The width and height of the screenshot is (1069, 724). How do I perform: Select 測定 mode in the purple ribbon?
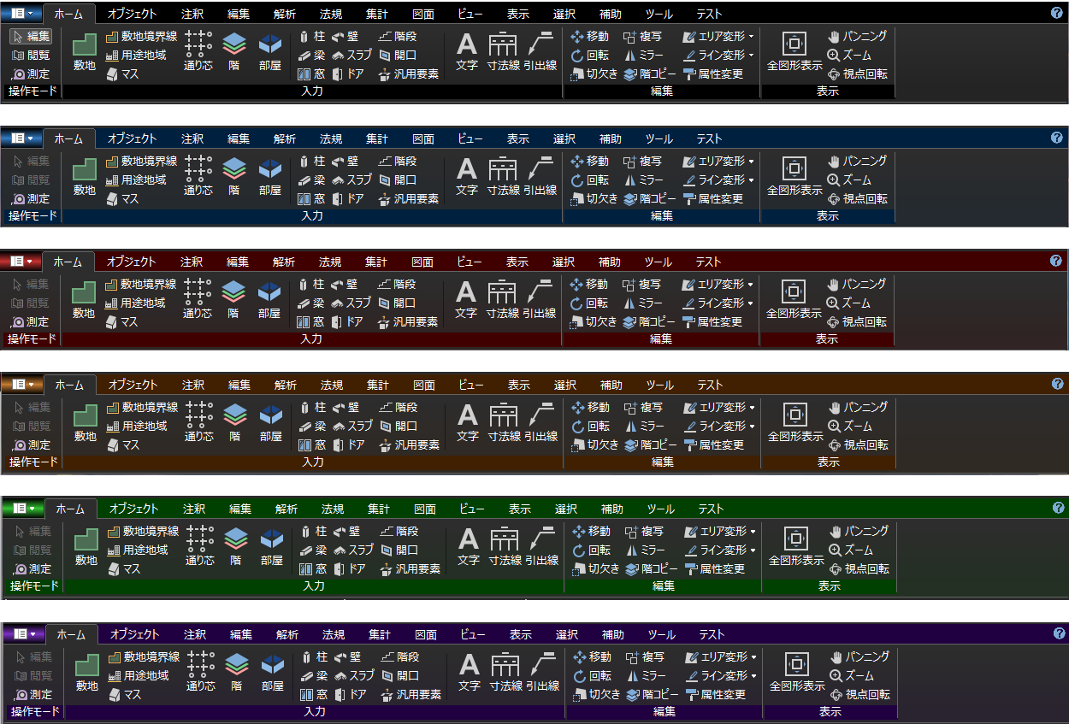click(32, 695)
